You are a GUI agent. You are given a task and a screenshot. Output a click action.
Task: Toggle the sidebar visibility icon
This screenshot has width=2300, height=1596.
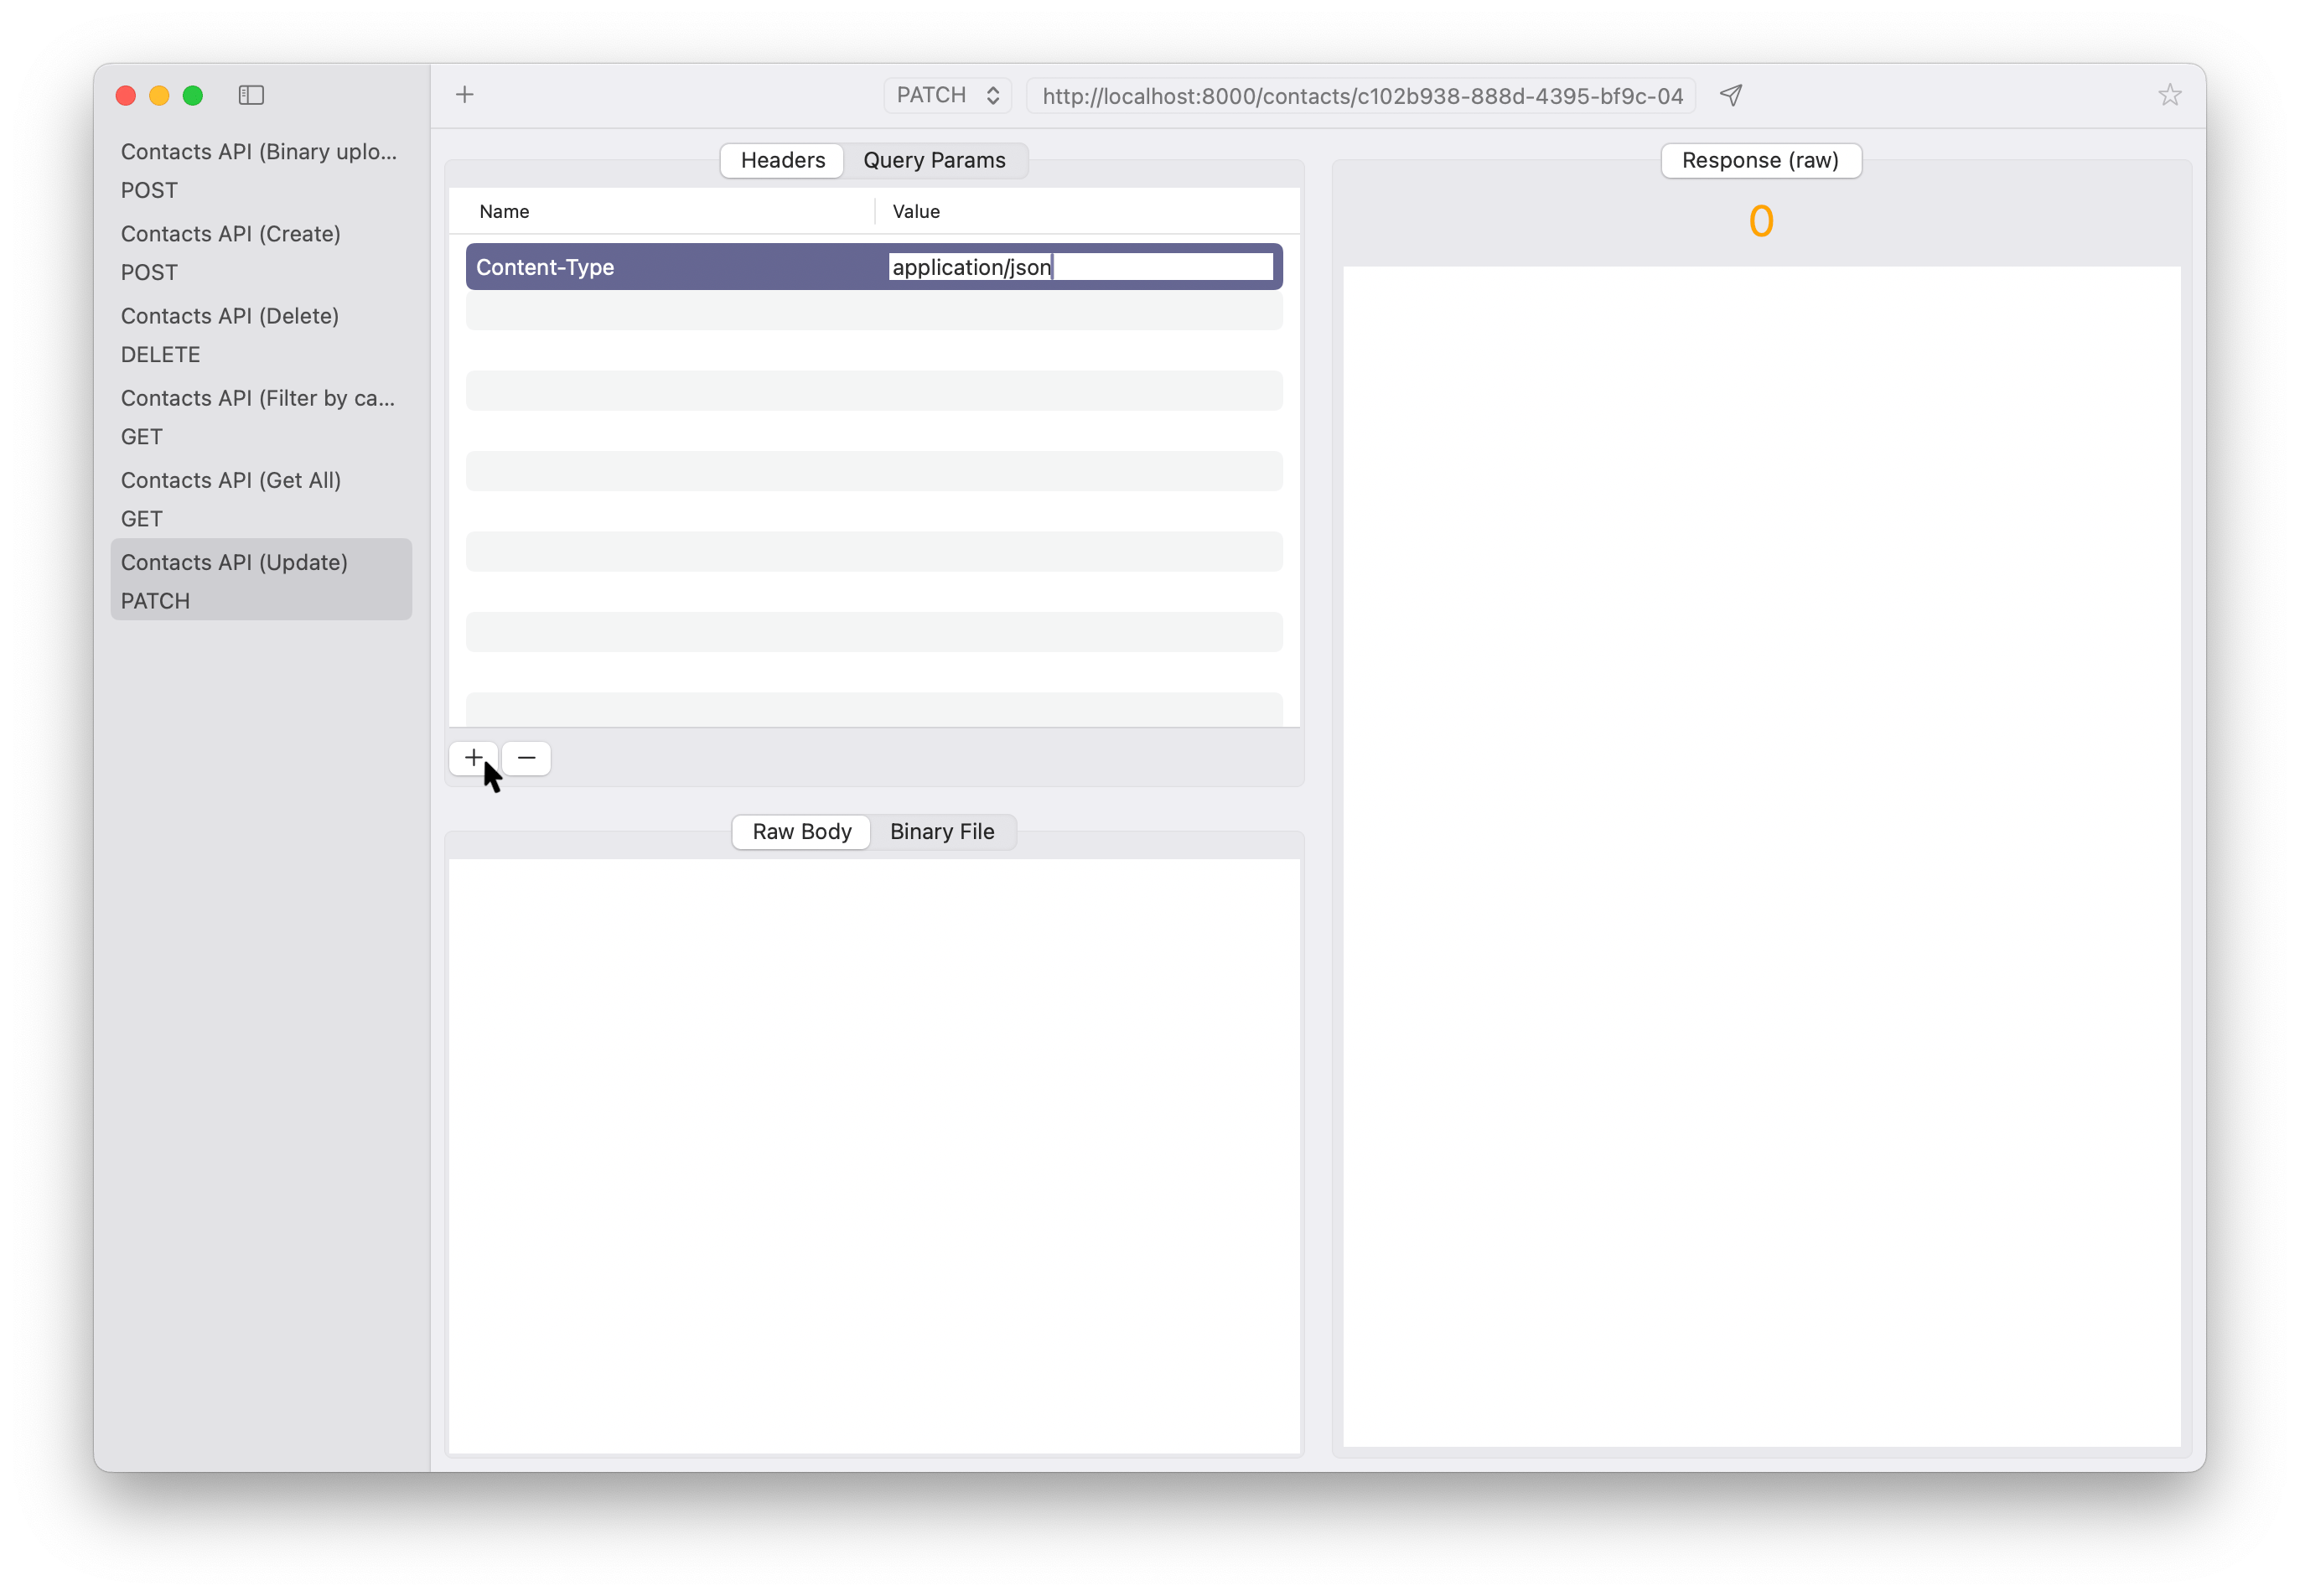coord(251,95)
